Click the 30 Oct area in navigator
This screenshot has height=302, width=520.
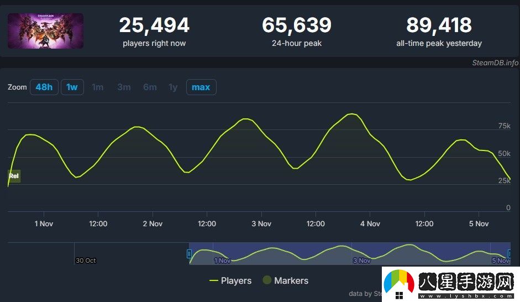(x=86, y=261)
